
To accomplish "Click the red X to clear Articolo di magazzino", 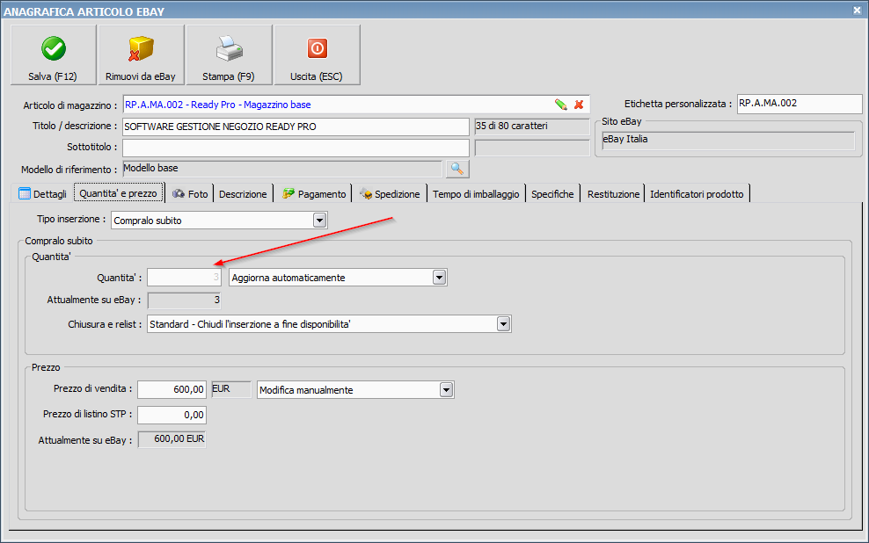I will coord(579,104).
